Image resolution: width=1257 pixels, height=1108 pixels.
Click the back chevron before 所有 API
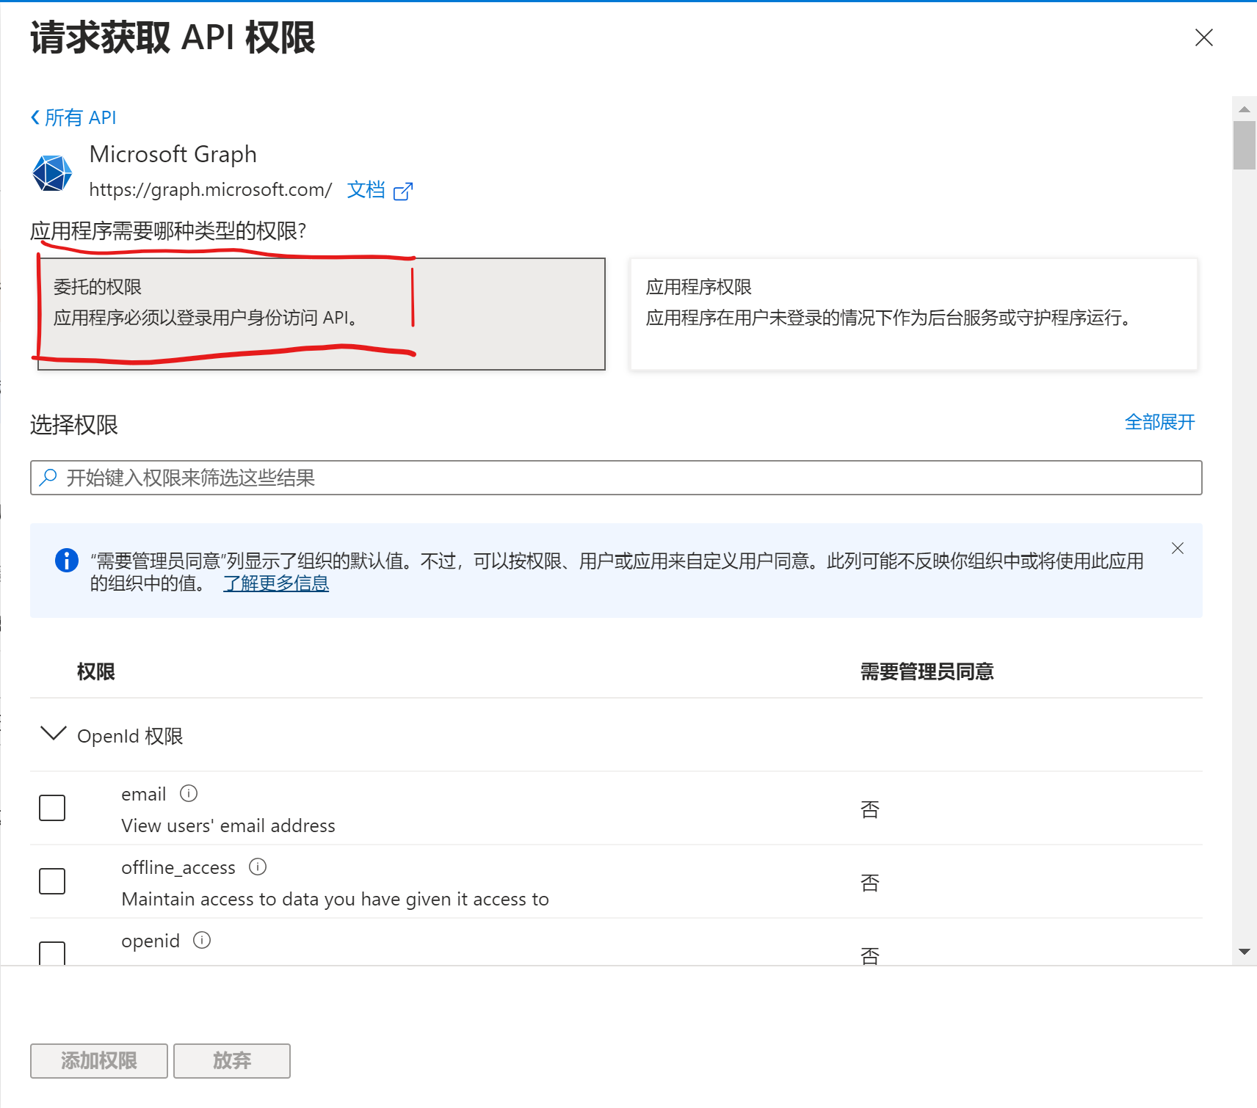(x=35, y=117)
